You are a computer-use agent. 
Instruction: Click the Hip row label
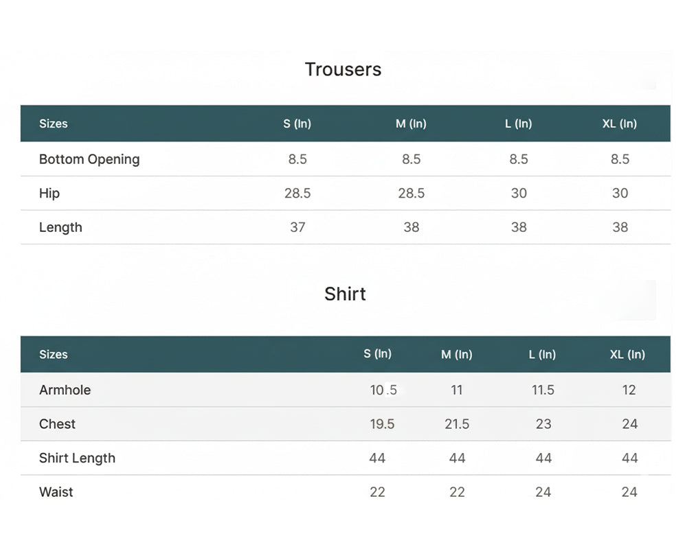[x=49, y=193]
